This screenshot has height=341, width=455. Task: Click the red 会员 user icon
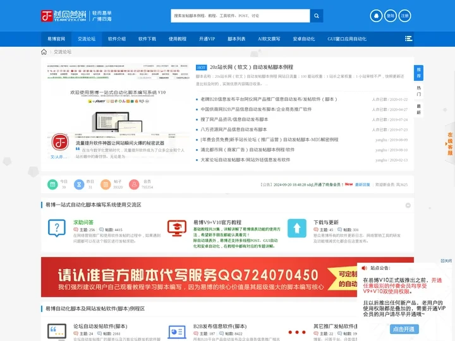click(134, 184)
